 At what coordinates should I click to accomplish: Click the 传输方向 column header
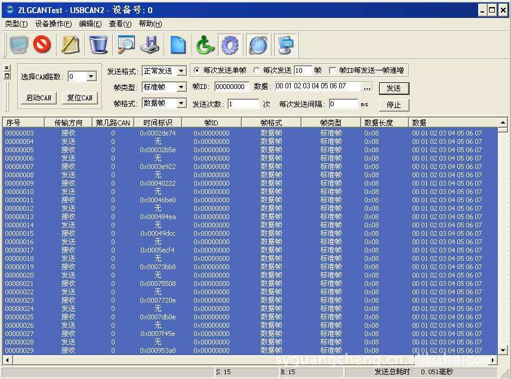click(x=68, y=122)
